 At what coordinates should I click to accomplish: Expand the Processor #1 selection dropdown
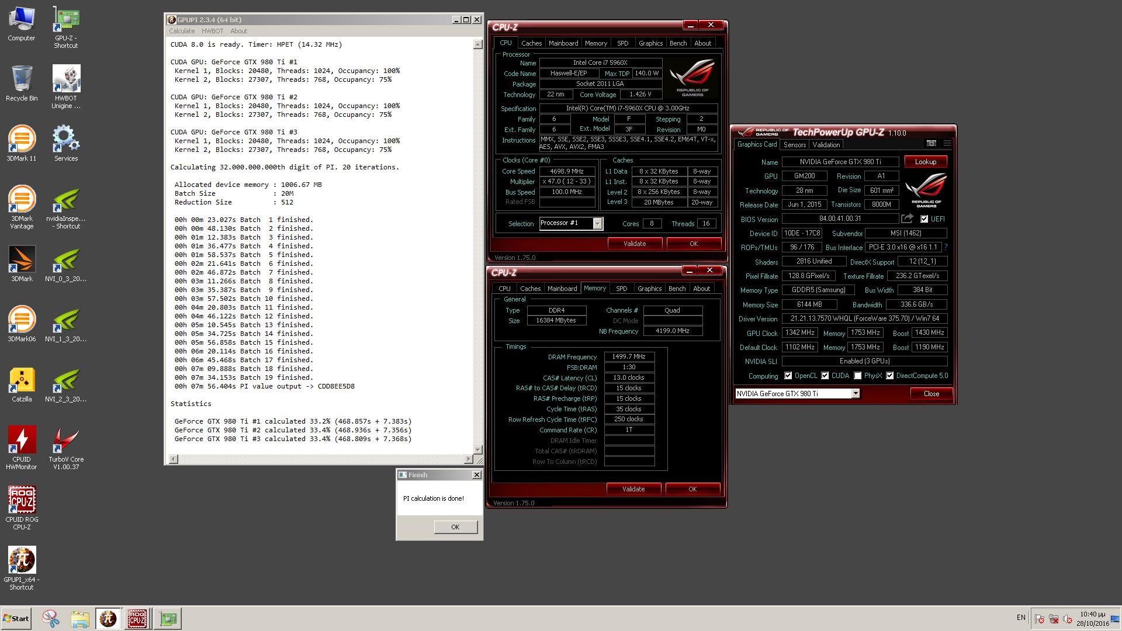click(x=597, y=223)
